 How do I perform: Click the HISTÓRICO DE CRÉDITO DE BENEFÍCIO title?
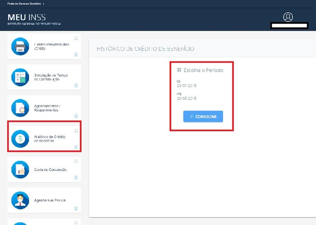pos(145,49)
